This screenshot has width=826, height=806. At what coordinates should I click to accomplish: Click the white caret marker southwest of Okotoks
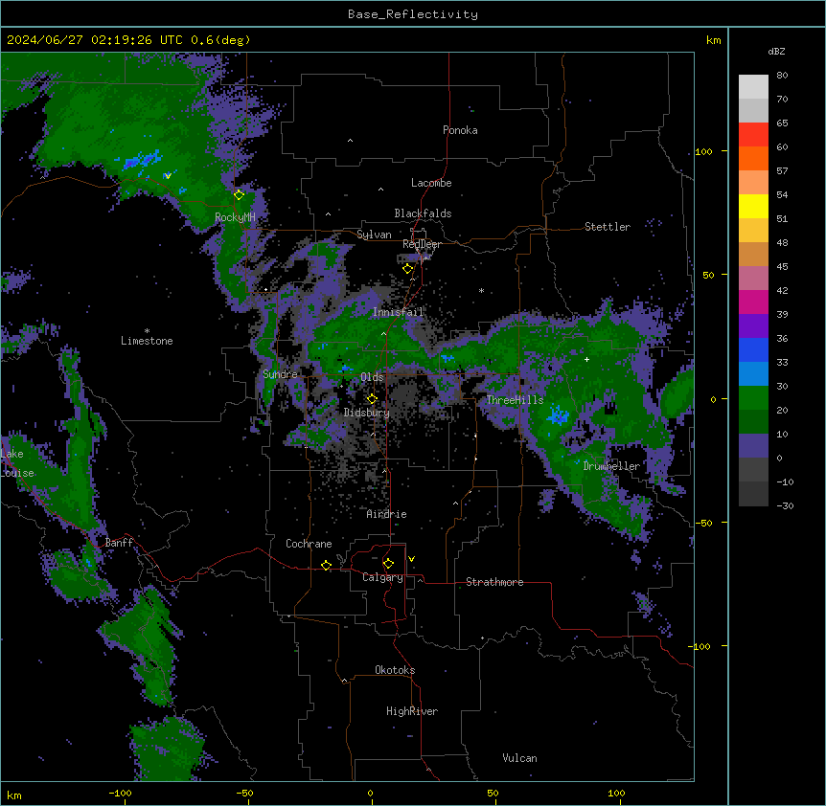point(345,681)
